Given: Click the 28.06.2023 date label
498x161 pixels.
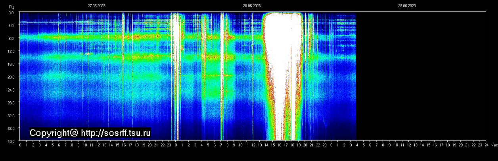Looking at the screenshot, I should point(252,6).
